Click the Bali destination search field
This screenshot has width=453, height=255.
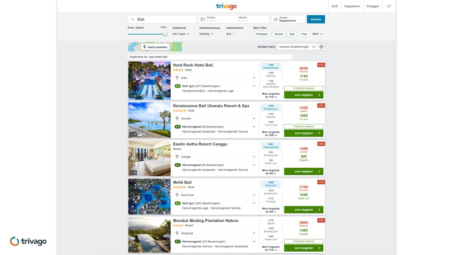tap(162, 19)
